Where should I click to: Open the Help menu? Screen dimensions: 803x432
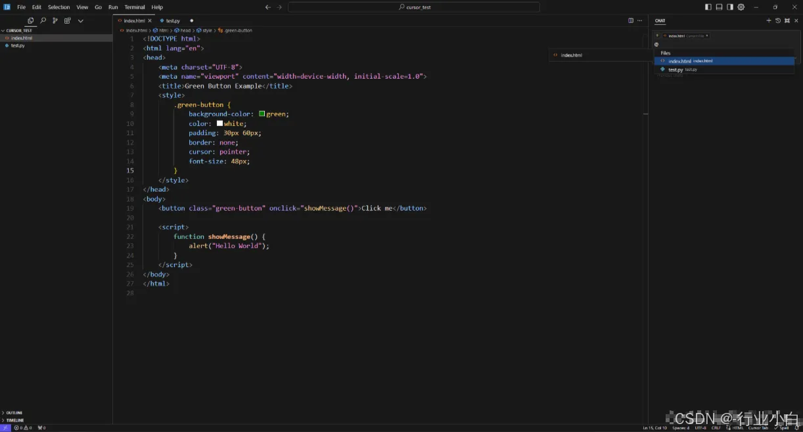click(157, 7)
